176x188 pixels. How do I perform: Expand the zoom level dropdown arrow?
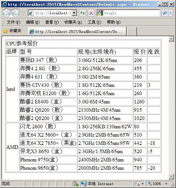[166, 184]
